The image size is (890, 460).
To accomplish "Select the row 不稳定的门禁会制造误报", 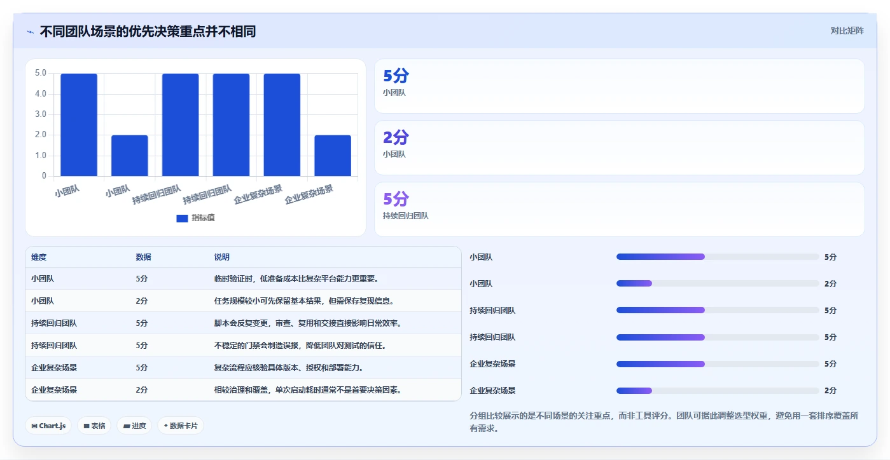I will tap(243, 346).
